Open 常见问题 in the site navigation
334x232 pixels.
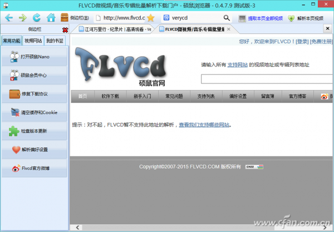tap(174, 96)
